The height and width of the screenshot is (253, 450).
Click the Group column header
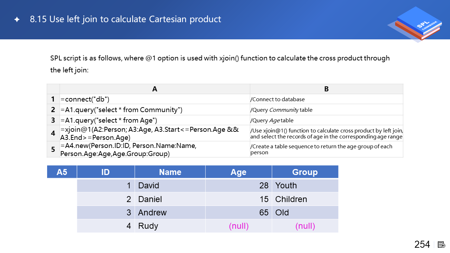[x=305, y=172]
